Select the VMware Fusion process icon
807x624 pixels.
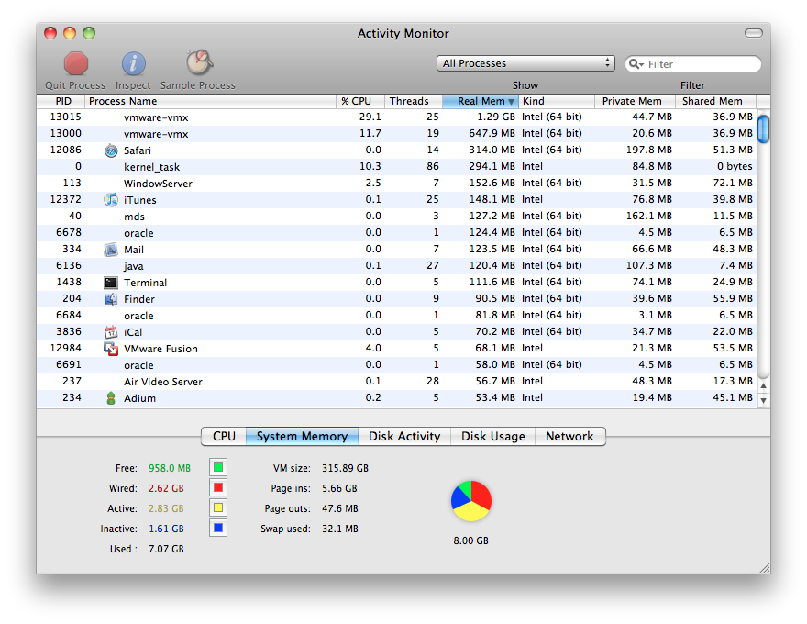tap(111, 349)
